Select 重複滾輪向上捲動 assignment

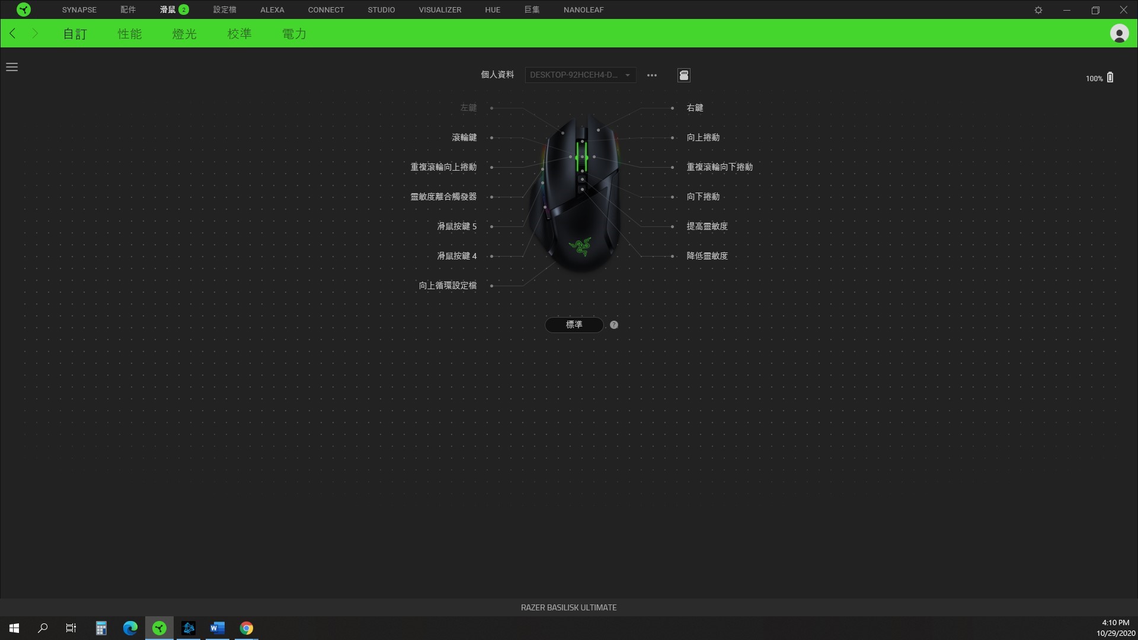(443, 167)
